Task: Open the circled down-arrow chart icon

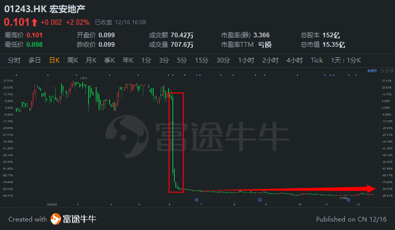Action: pos(392,71)
